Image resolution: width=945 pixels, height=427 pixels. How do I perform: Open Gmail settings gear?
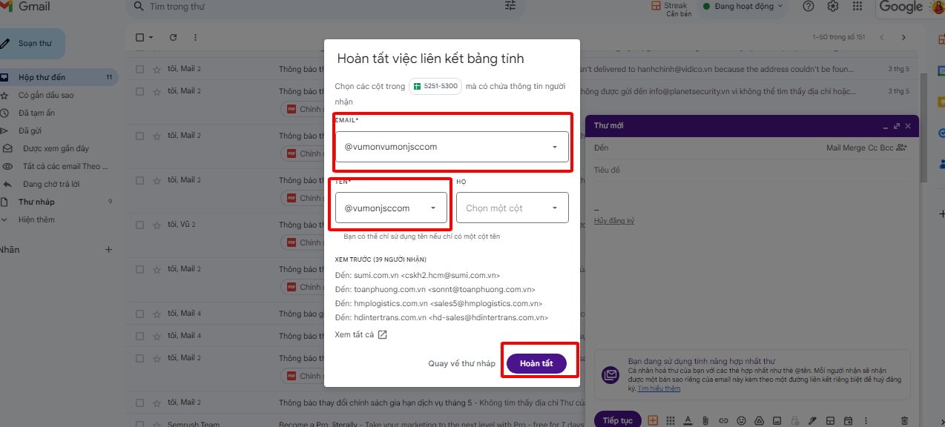click(833, 6)
